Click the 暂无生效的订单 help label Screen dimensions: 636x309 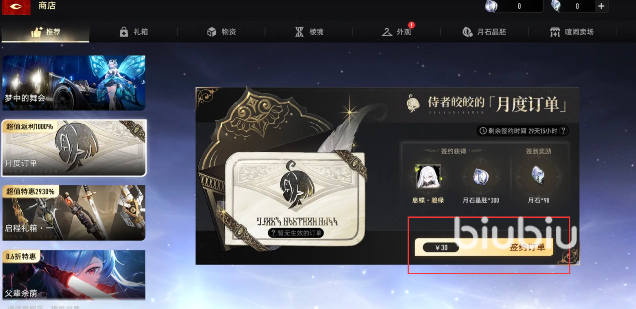tap(296, 233)
